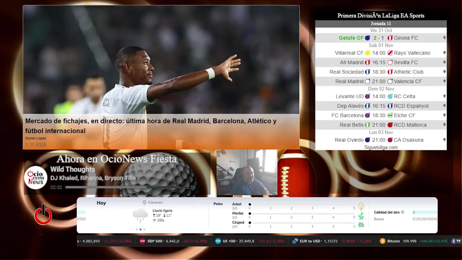This screenshot has width=462, height=260.
Task: Click the Real Betis team name
Action: [x=352, y=125]
